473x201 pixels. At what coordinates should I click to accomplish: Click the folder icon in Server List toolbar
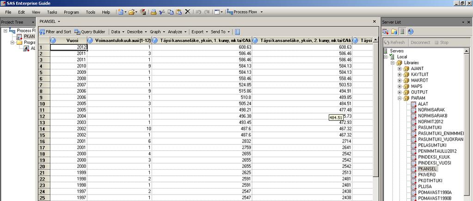point(393,32)
